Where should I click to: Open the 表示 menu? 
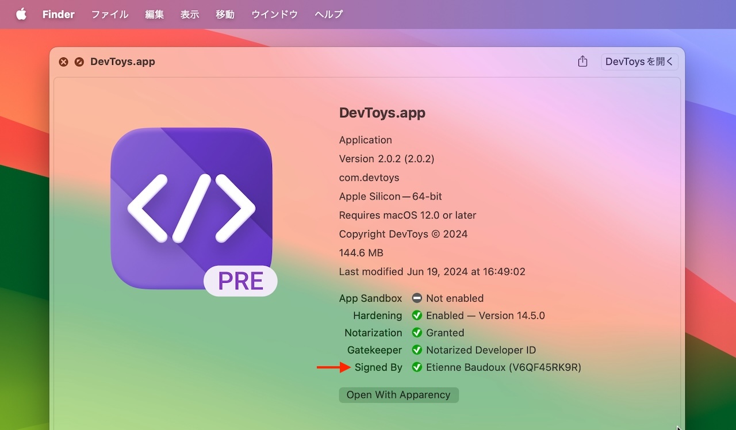pos(190,14)
